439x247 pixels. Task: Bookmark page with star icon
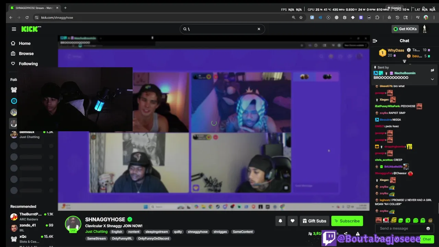click(x=301, y=17)
